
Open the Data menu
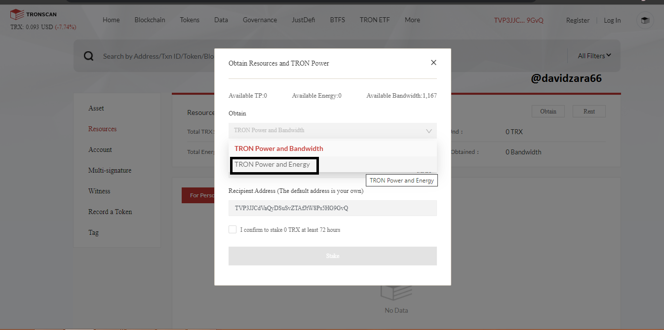coord(221,20)
